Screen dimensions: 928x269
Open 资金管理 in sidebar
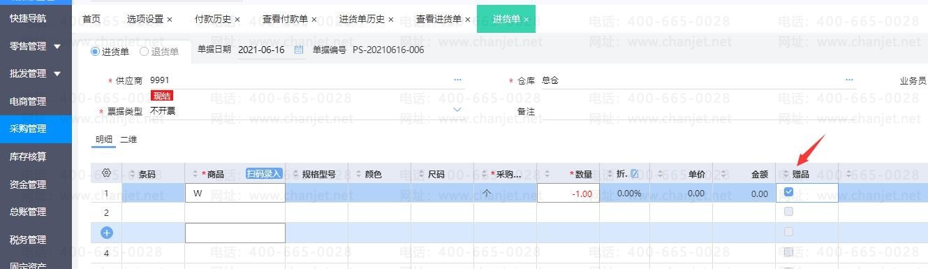[28, 184]
